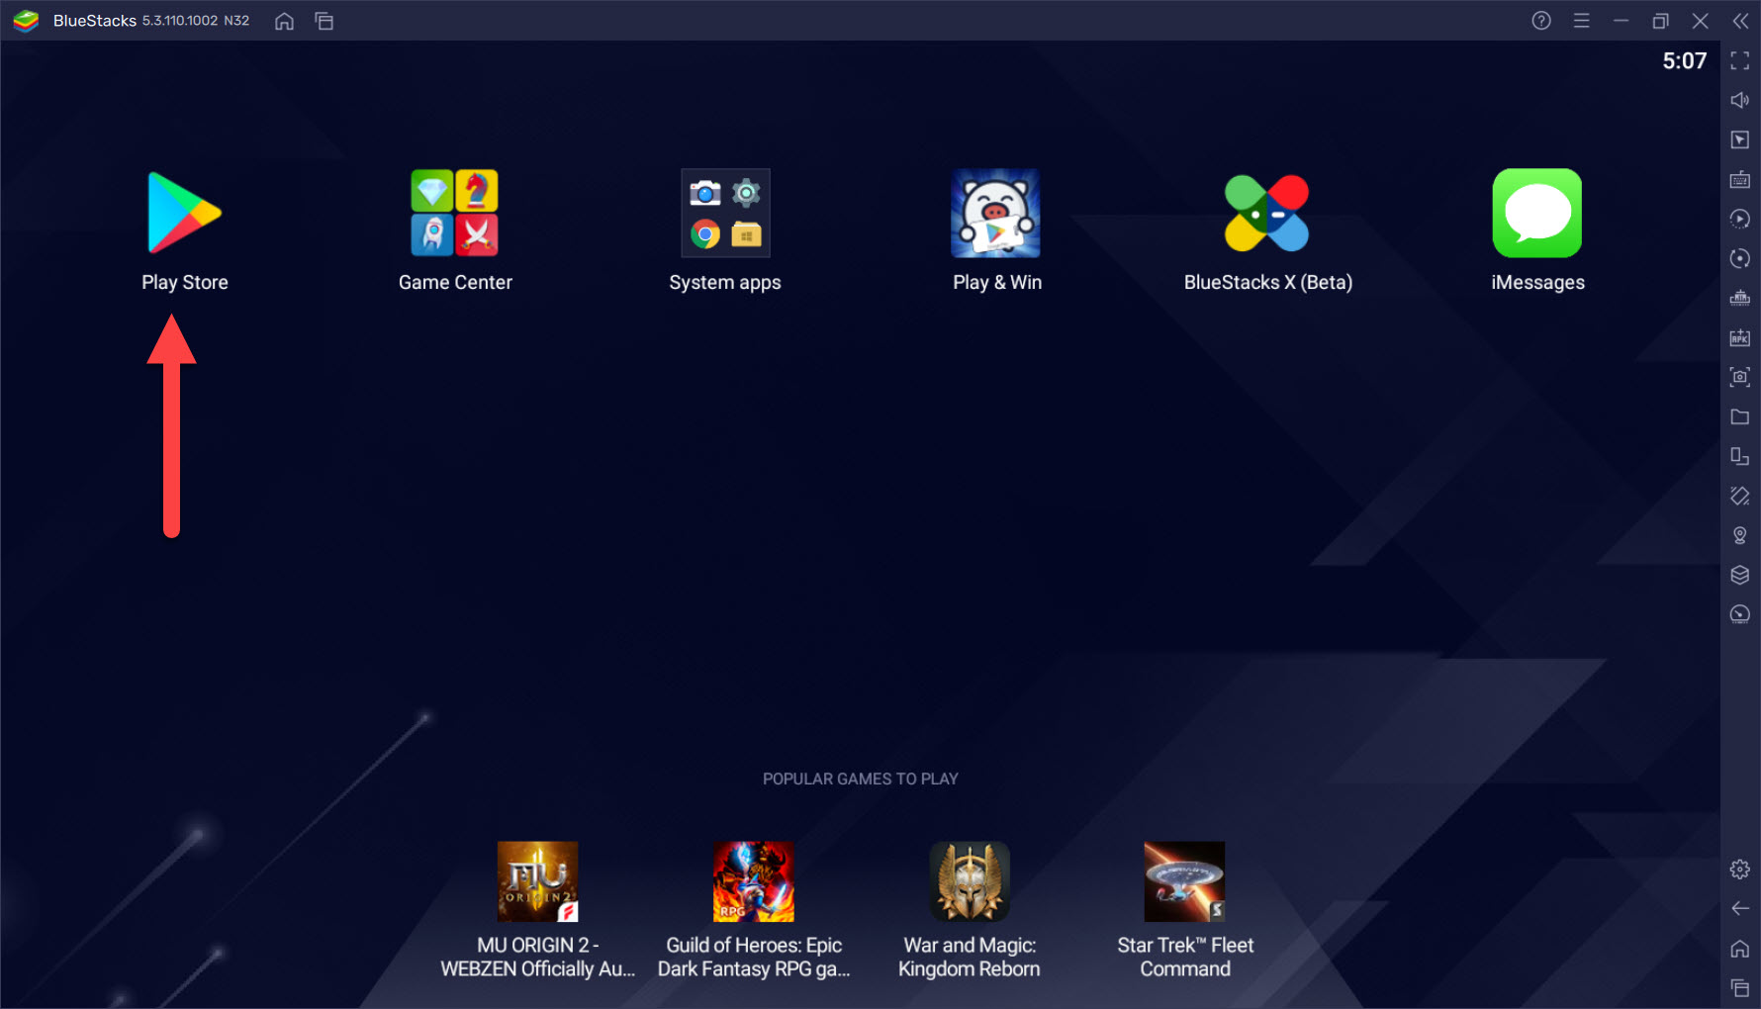The height and width of the screenshot is (1009, 1761).
Task: Open the media folder from sidebar
Action: point(1740,416)
